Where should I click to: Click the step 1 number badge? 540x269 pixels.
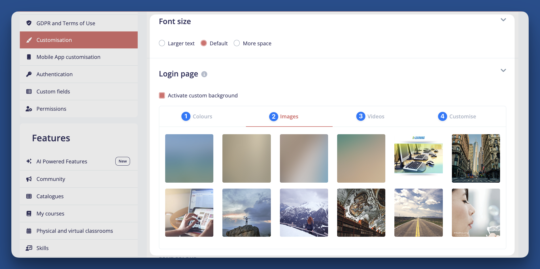tap(186, 116)
